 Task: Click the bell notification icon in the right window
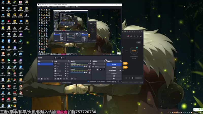pyautogui.click(x=138, y=36)
